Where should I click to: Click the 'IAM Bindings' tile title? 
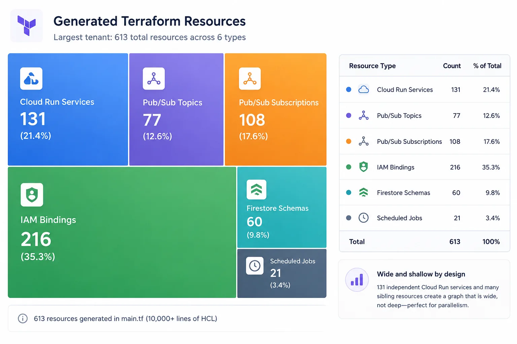pyautogui.click(x=48, y=220)
